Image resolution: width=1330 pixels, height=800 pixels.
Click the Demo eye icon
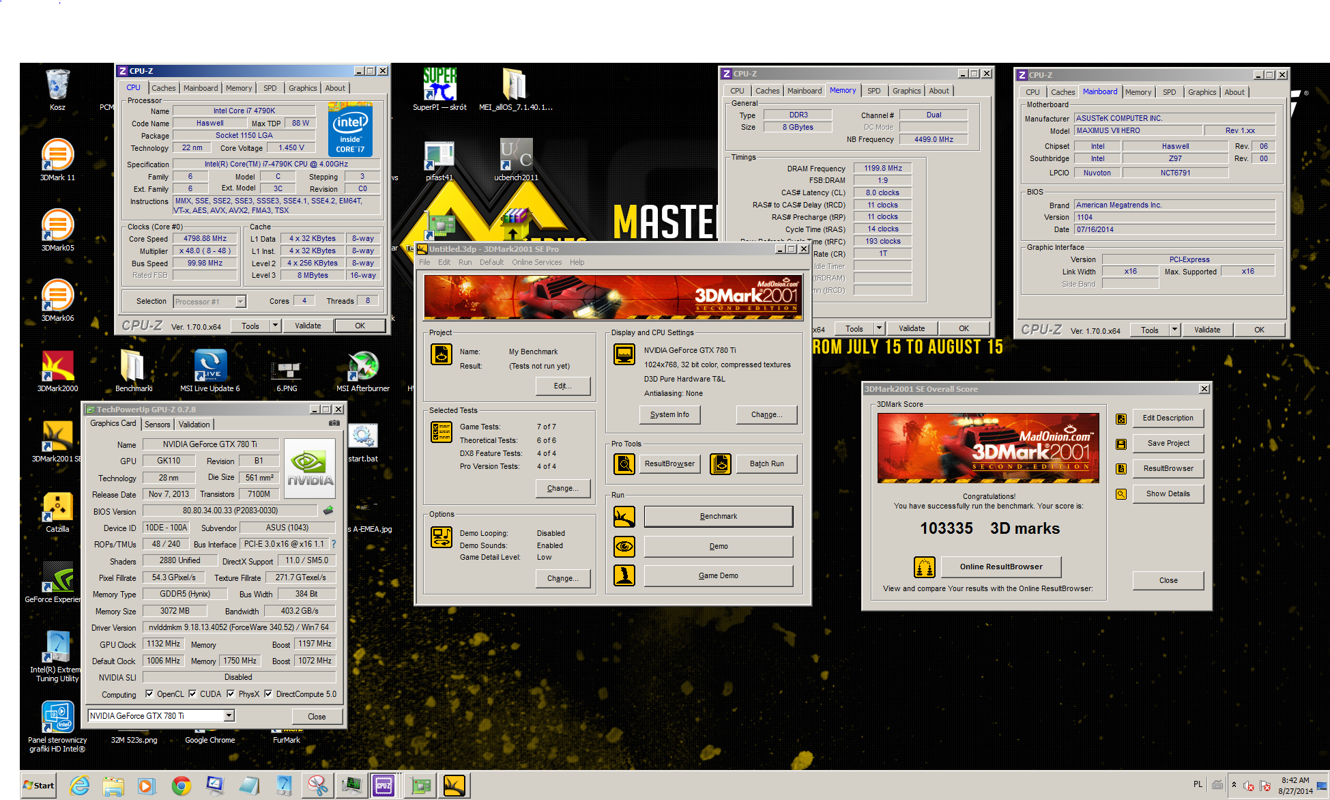(624, 546)
